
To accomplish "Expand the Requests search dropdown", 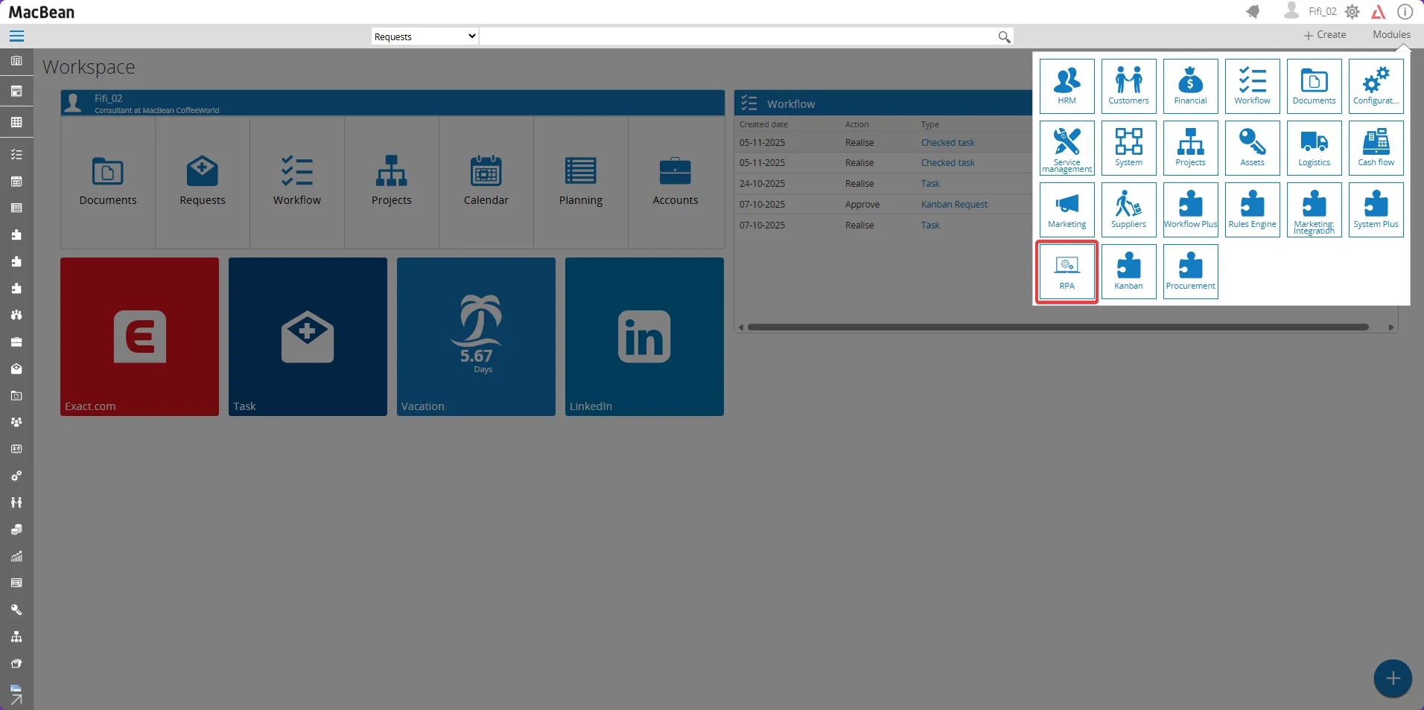I will click(425, 36).
